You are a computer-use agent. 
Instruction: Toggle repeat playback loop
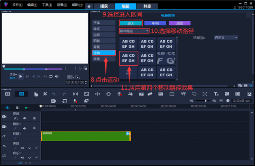(51, 76)
